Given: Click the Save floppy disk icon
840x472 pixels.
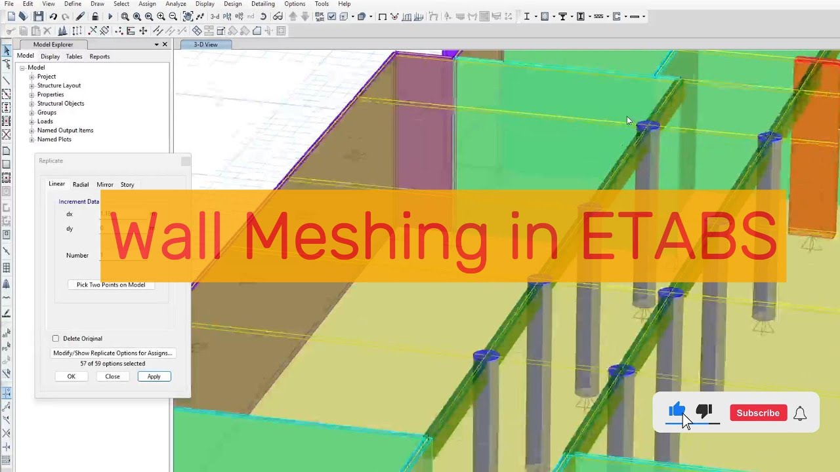Looking at the screenshot, I should (x=39, y=16).
